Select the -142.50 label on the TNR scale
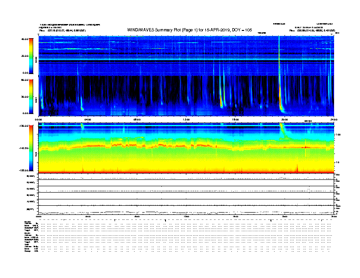This screenshot has height=278, width=360. coord(24,148)
